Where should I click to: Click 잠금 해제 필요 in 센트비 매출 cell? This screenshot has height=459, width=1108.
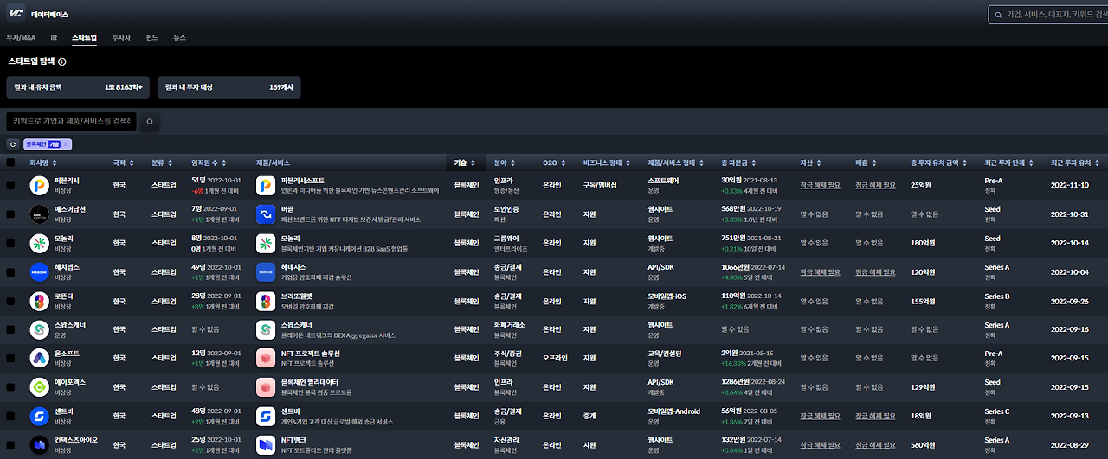pyautogui.click(x=875, y=417)
